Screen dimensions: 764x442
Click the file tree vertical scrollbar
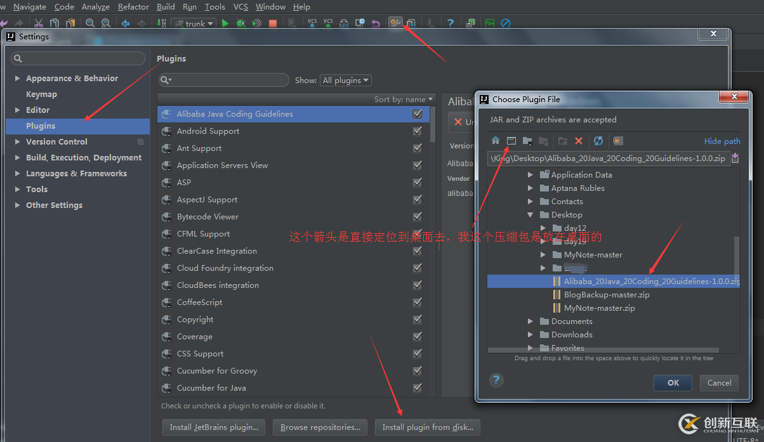tap(736, 260)
